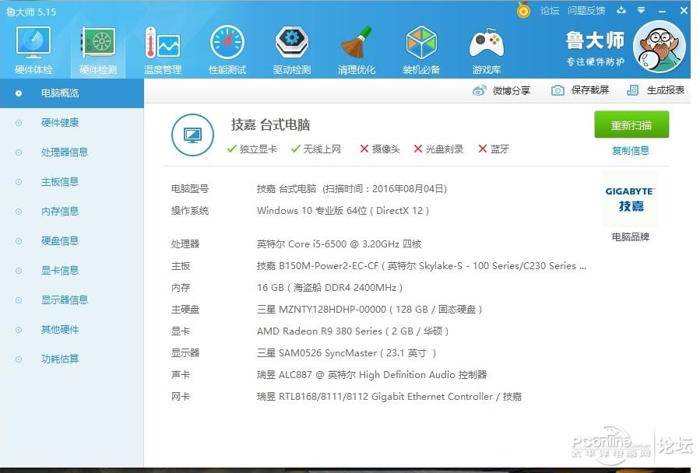This screenshot has height=473, width=700.
Task: Click the 摄像头 feature indicator
Action: [x=380, y=149]
